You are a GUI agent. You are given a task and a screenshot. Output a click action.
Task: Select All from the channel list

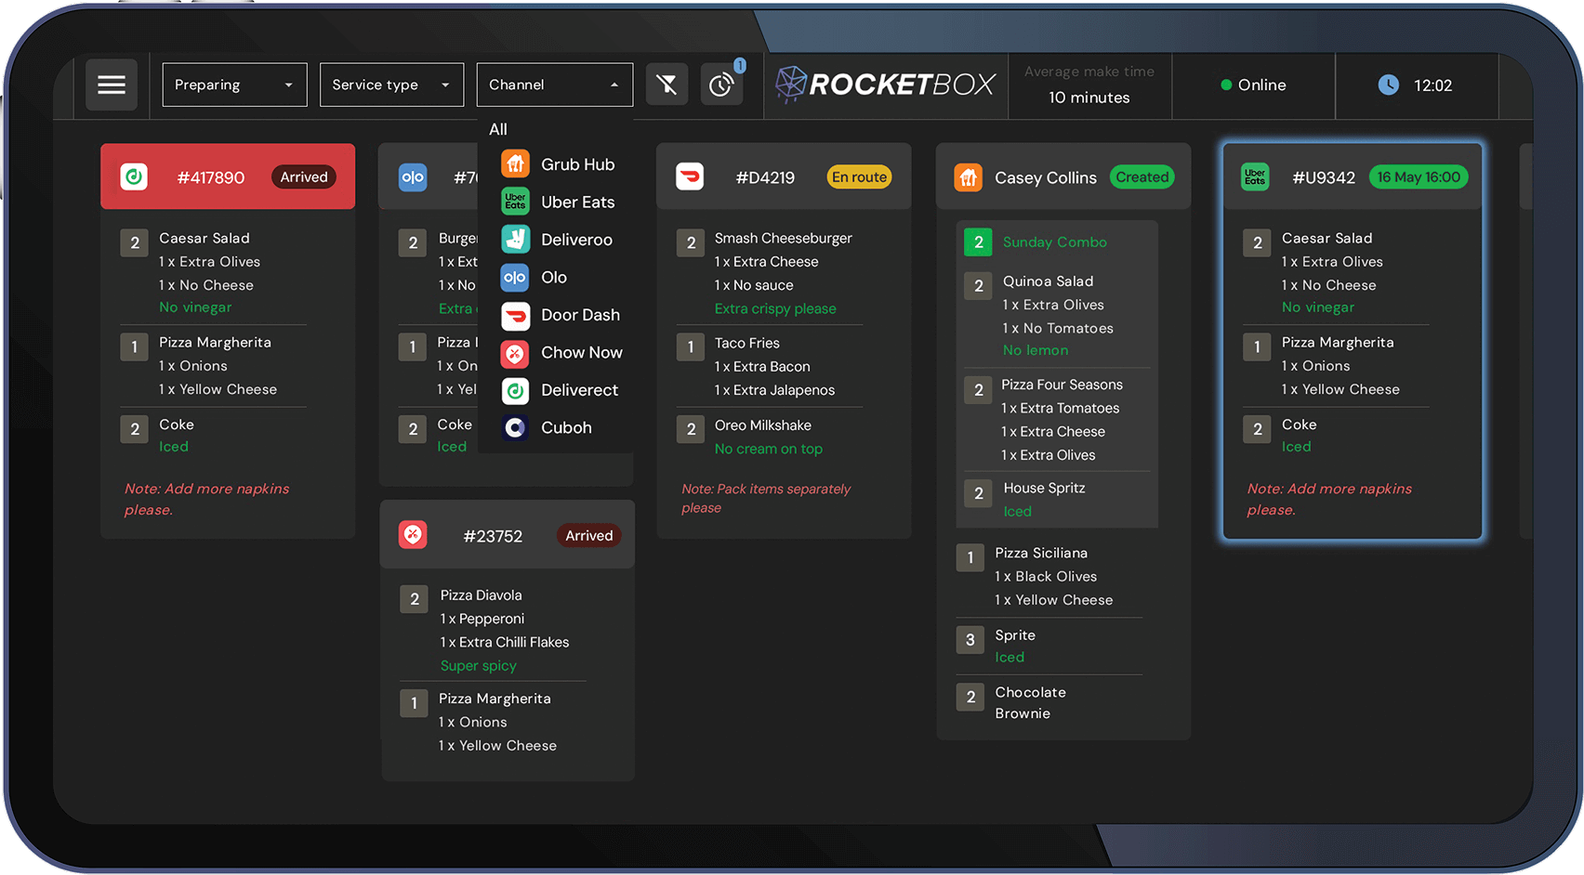(x=499, y=129)
